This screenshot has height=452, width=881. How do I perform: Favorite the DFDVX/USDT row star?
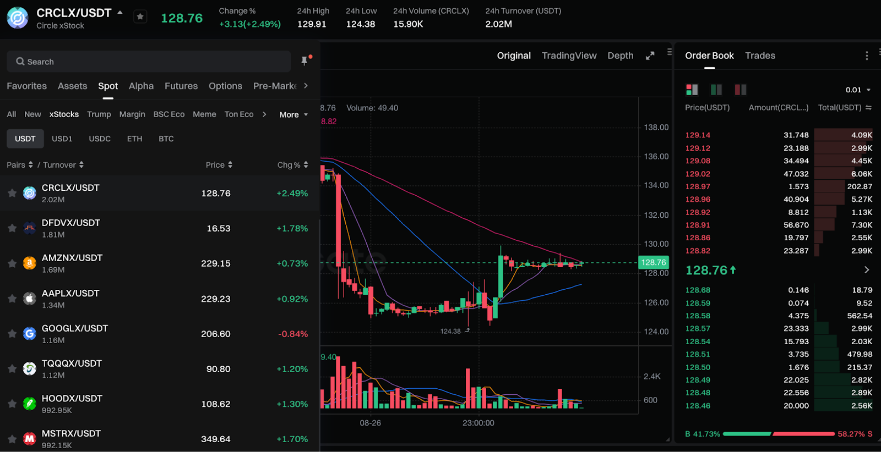[x=12, y=228]
